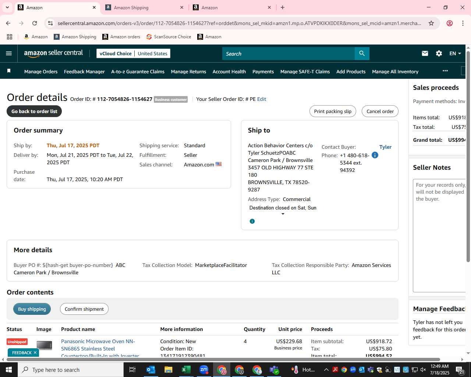Go to A-to-z Guarantee Claims
This screenshot has height=377, width=471.
(x=138, y=71)
